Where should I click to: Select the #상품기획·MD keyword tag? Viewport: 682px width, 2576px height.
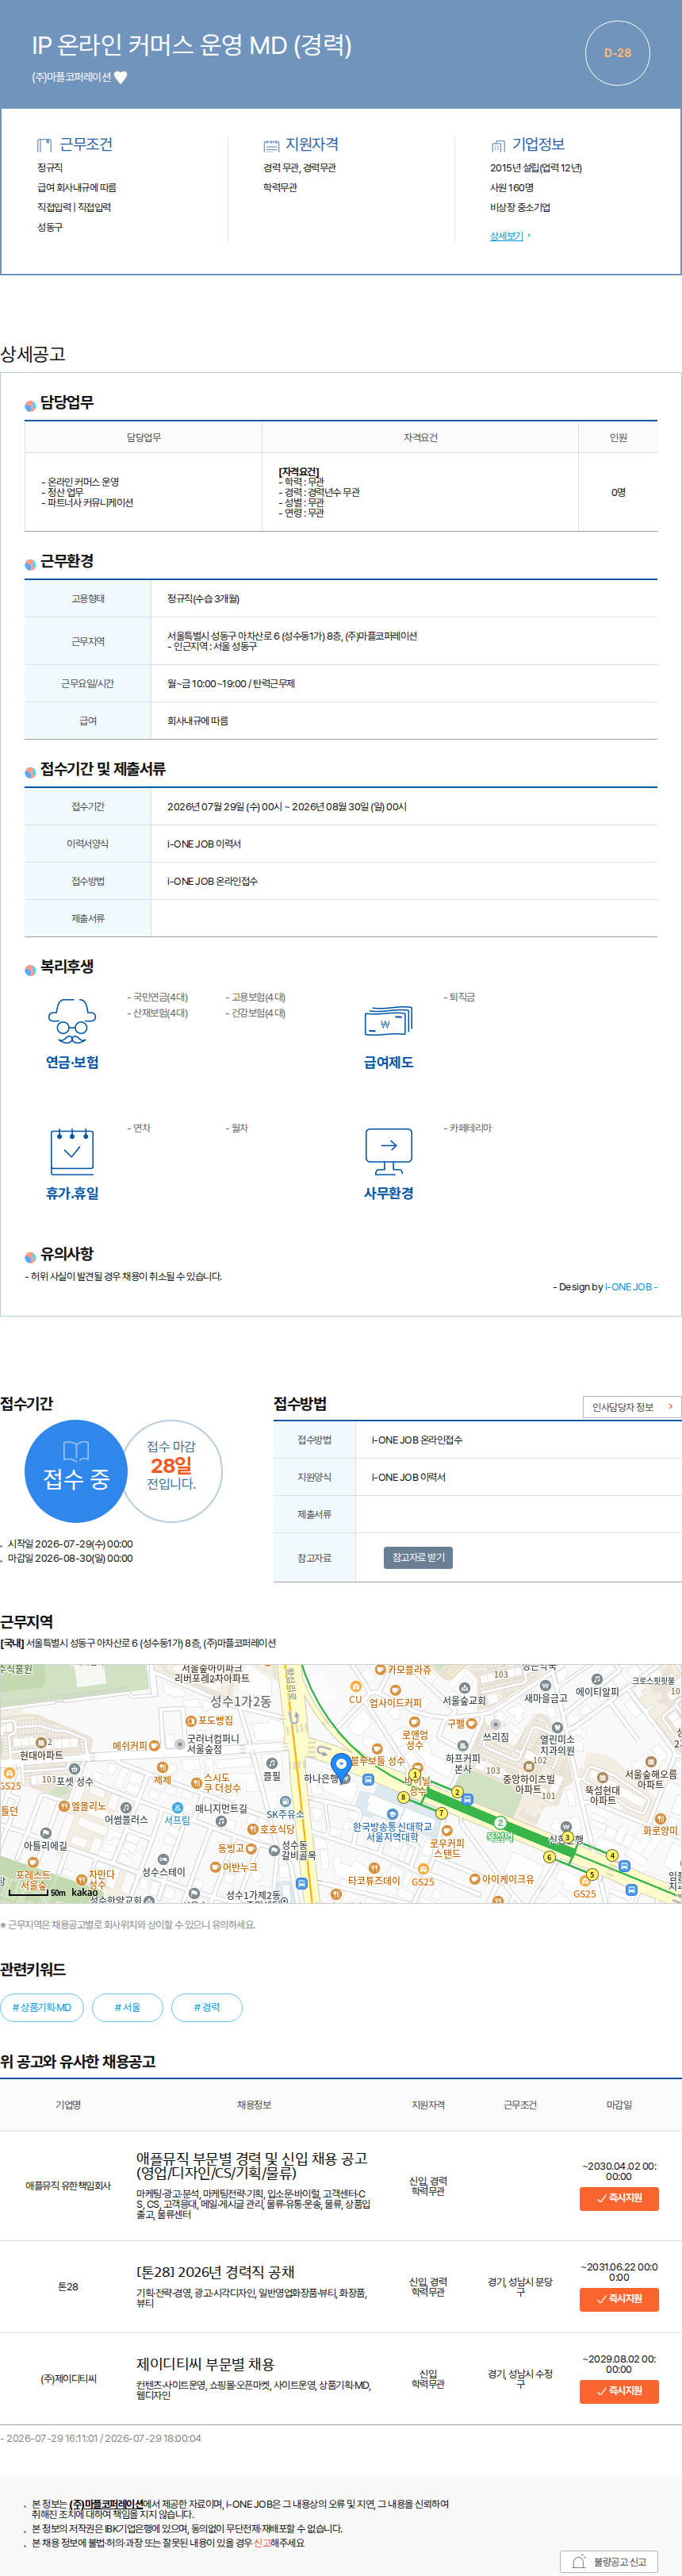(42, 2007)
